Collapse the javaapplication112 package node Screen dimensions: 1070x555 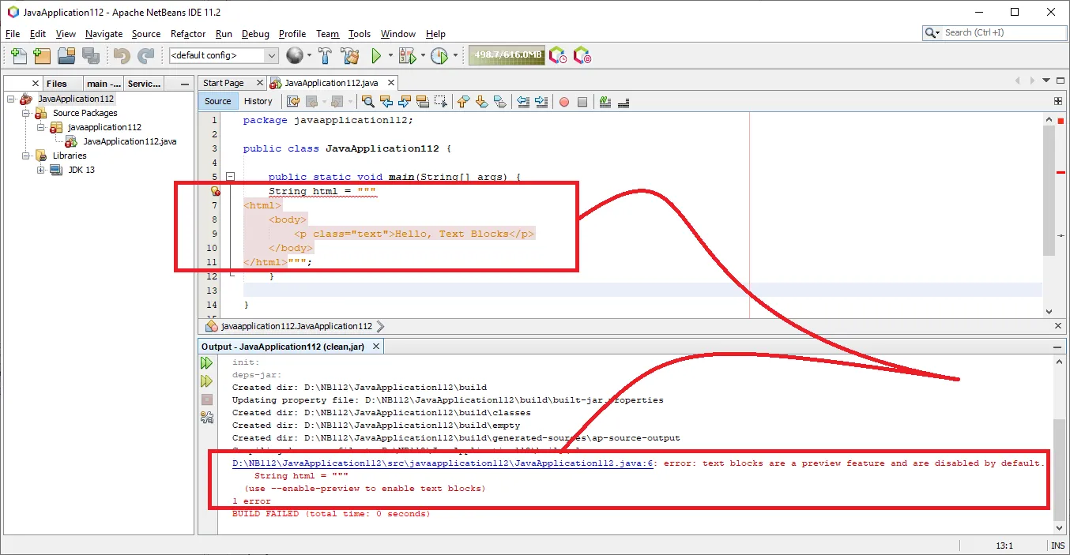coord(41,127)
